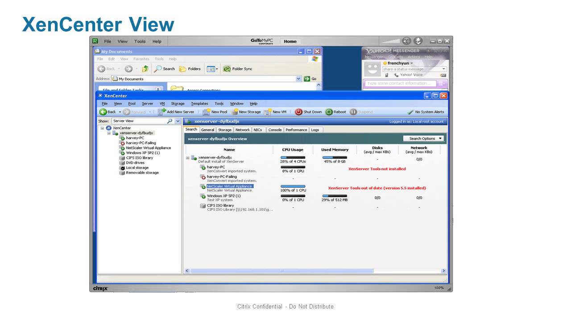Click the xenserver-dyfbudjx host icon in the left tree

(115, 133)
